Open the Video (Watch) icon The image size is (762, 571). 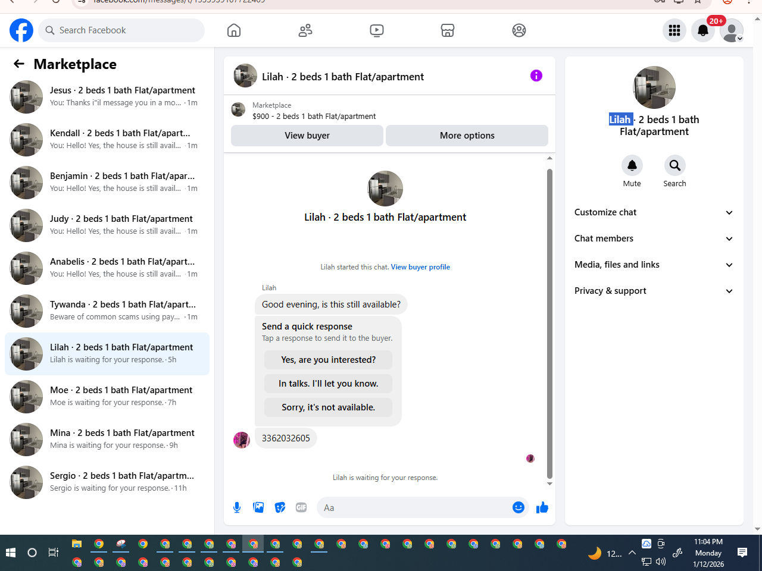[x=377, y=30]
